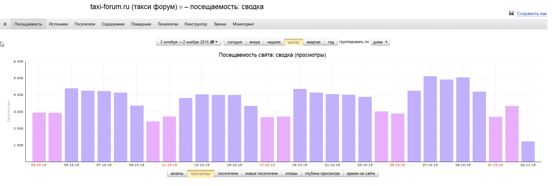
Task: Click the Сохранить как link
Action: pos(532,14)
